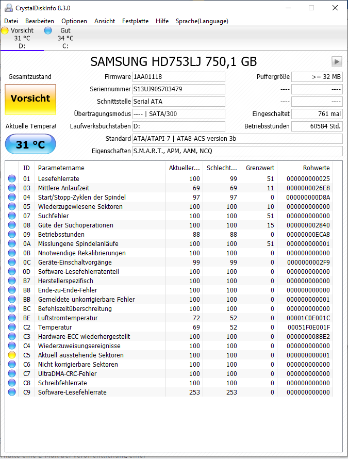Viewport: 348px width, 459px height.
Task: Click blue status icon for Güte der Suchoperationen
Action: click(12, 225)
